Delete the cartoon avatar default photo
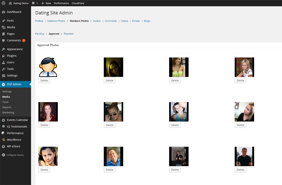The image size is (282, 185). point(44,81)
